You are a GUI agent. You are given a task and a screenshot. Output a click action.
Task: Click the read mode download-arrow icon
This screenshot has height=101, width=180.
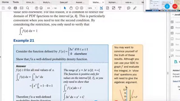[x=120, y=8]
